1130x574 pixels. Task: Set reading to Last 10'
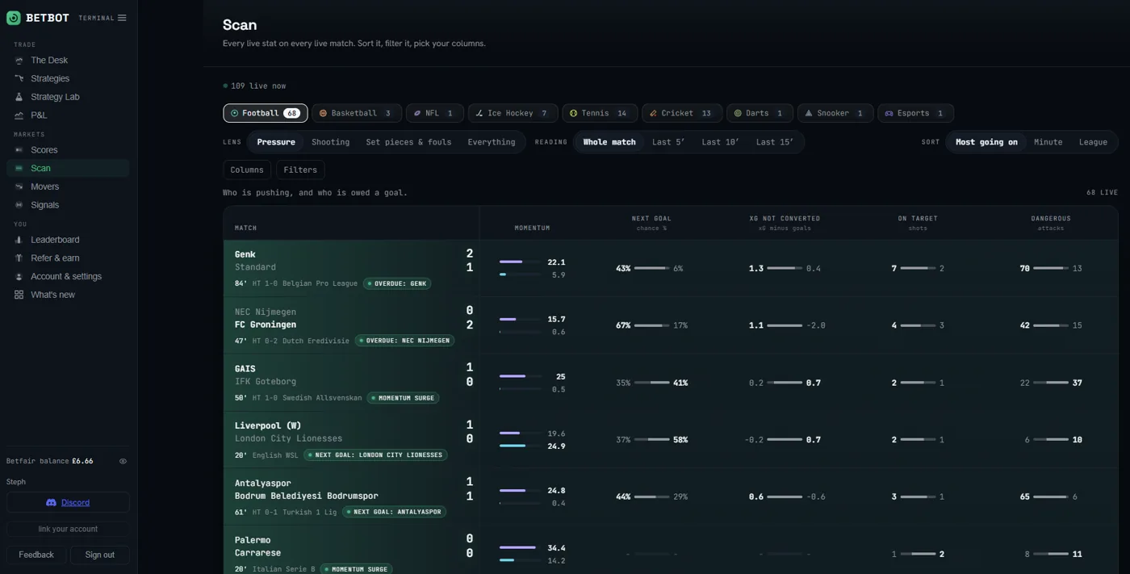[721, 142]
